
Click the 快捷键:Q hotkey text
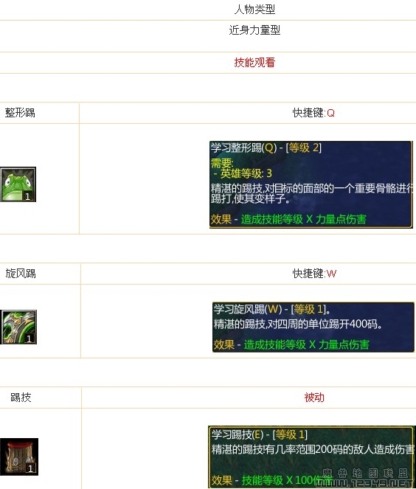pyautogui.click(x=313, y=113)
